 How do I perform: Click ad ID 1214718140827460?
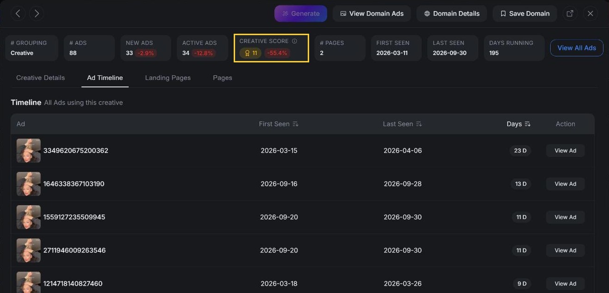coord(73,284)
